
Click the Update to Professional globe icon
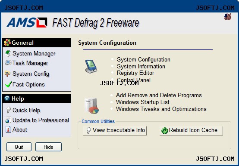(x=8, y=120)
